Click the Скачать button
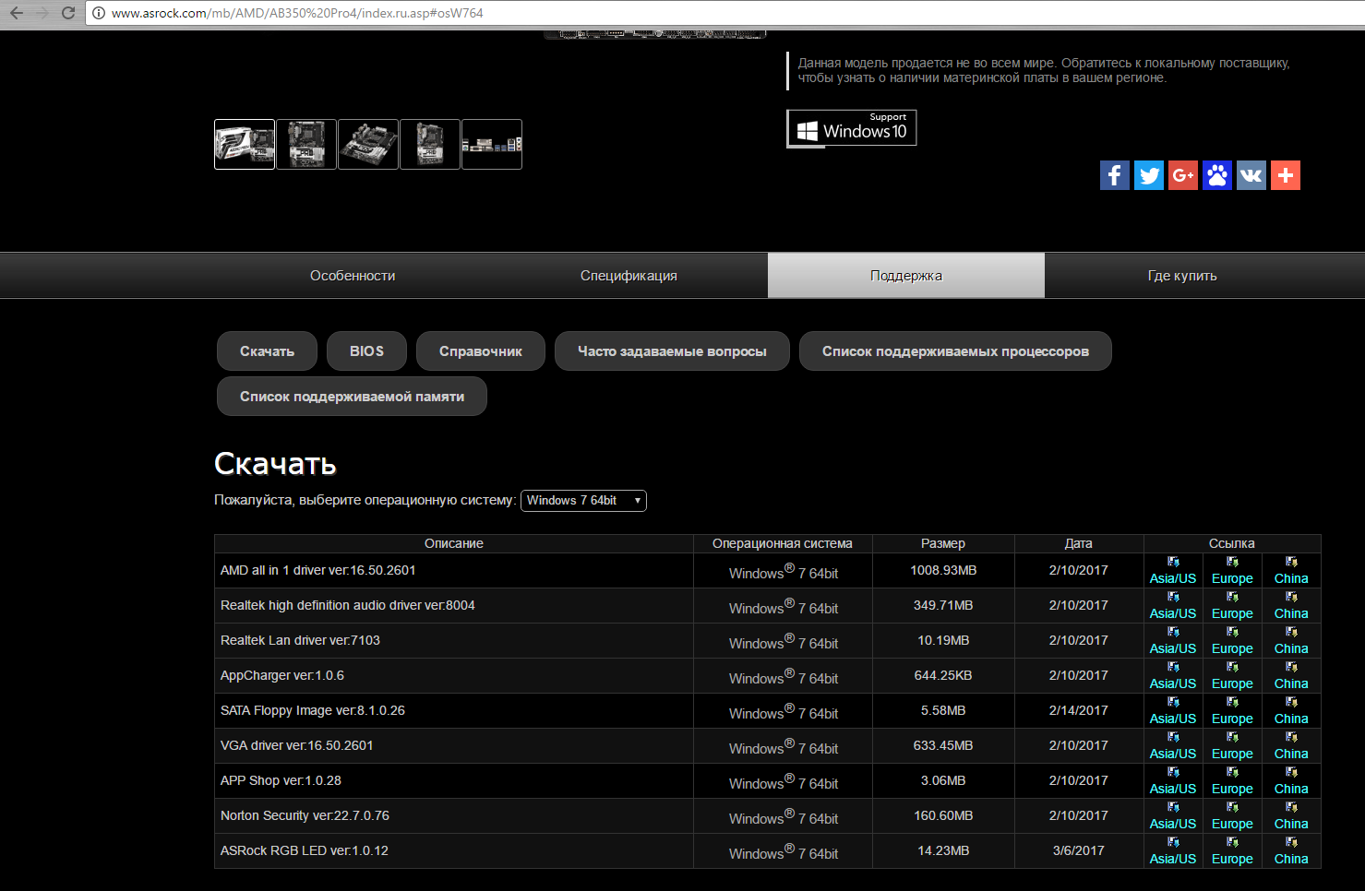This screenshot has width=1365, height=891. [267, 351]
